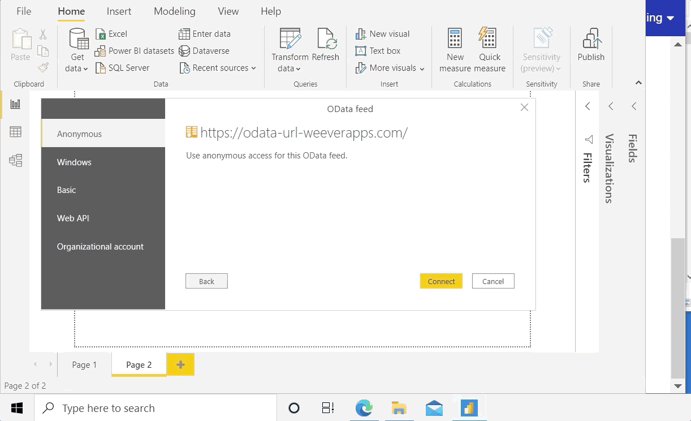Open the Get data button icon
The image size is (691, 421).
pyautogui.click(x=79, y=40)
